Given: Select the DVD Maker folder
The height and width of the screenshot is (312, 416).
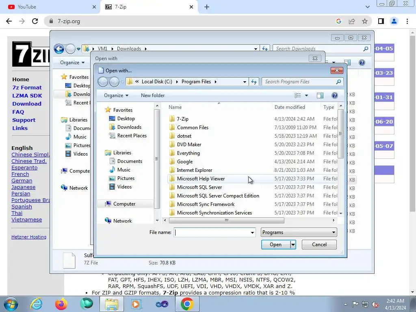Looking at the screenshot, I should point(189,145).
